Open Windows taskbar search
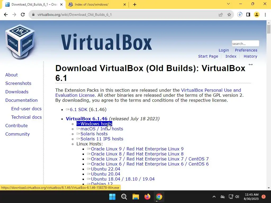 pyautogui.click(x=124, y=197)
